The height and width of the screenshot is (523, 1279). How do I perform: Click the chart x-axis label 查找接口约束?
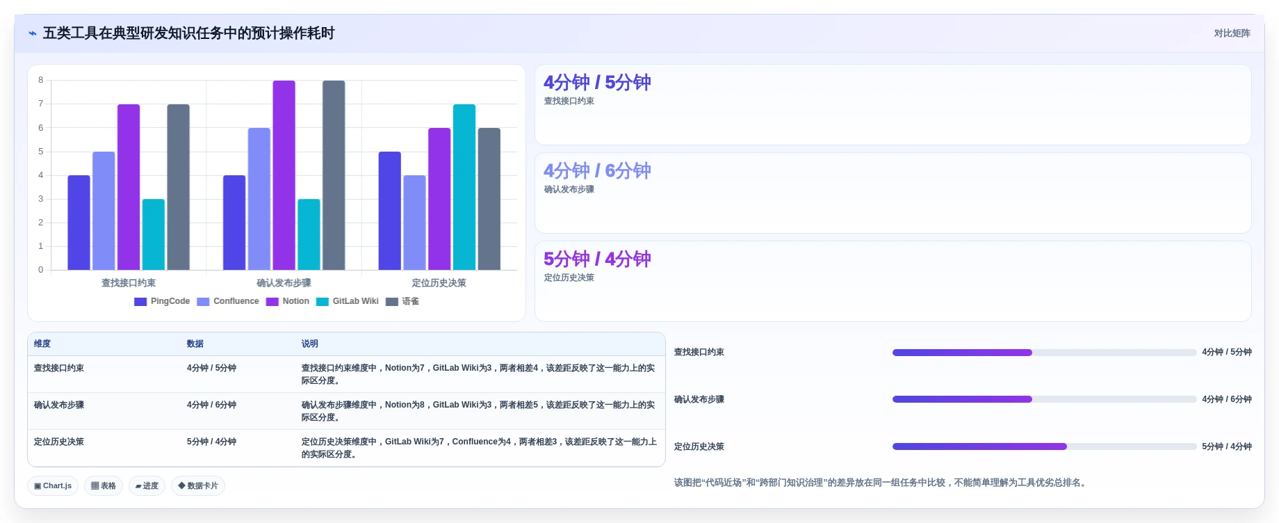click(129, 283)
